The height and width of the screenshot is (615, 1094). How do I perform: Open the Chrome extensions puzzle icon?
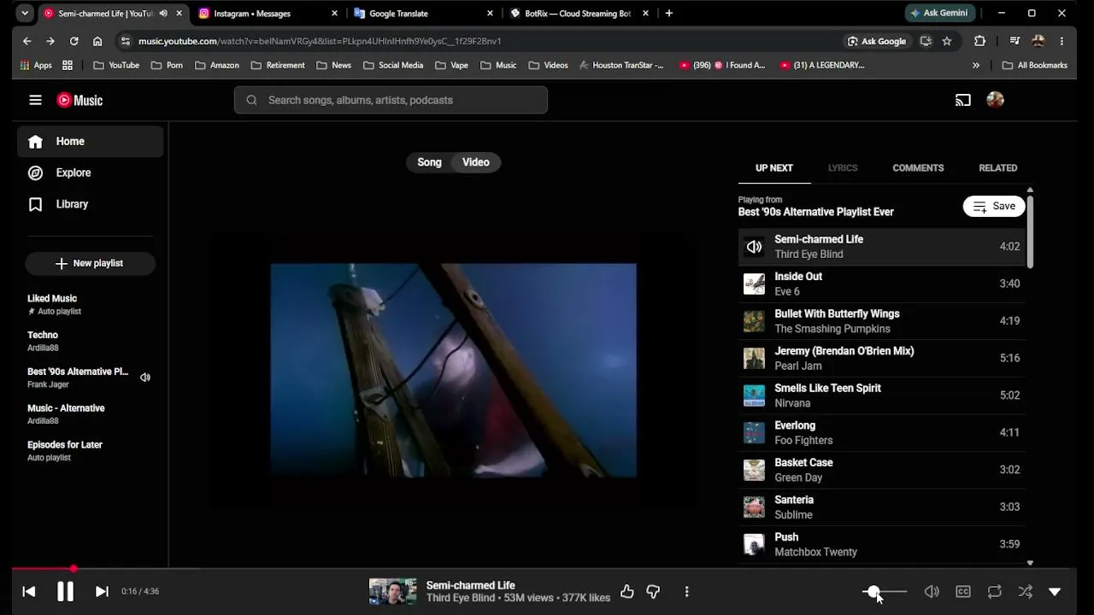coord(979,41)
